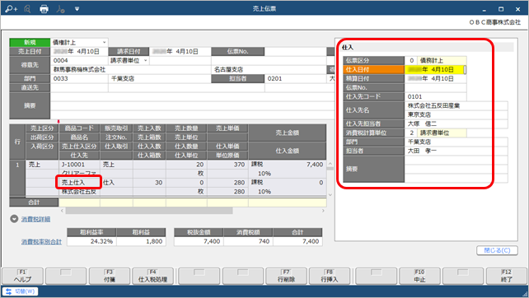Click the 得意先 code field 0004
The height and width of the screenshot is (298, 529).
(x=79, y=60)
